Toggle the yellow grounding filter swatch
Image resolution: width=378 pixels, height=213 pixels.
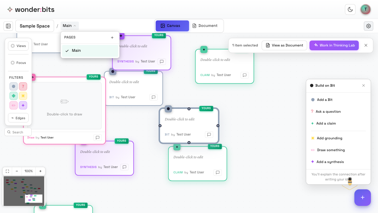click(23, 96)
